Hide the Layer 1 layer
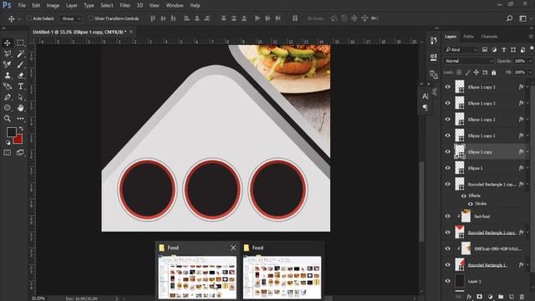Image resolution: width=535 pixels, height=301 pixels. coord(448,281)
